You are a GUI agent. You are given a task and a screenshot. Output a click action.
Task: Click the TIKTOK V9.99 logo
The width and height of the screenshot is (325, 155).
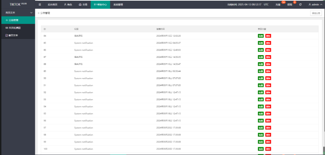click(x=18, y=4)
